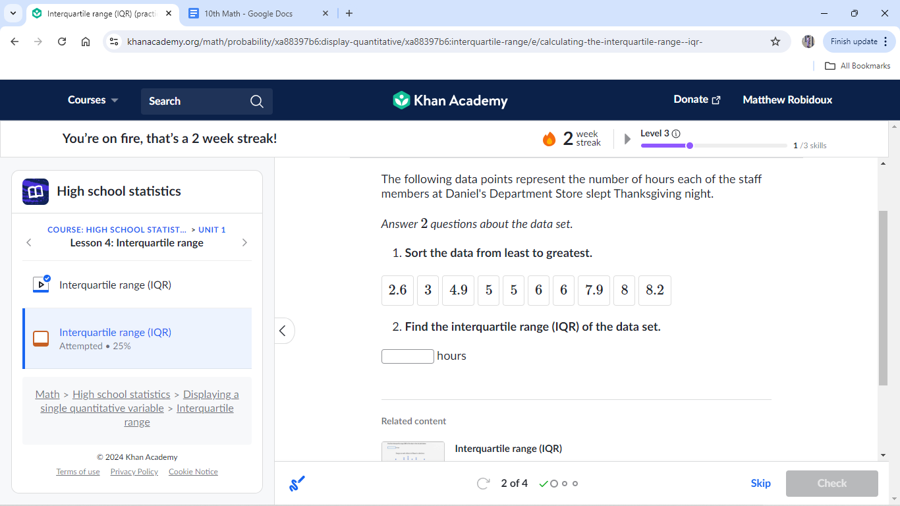
Task: Click the restart progress circular arrow
Action: [x=483, y=484]
